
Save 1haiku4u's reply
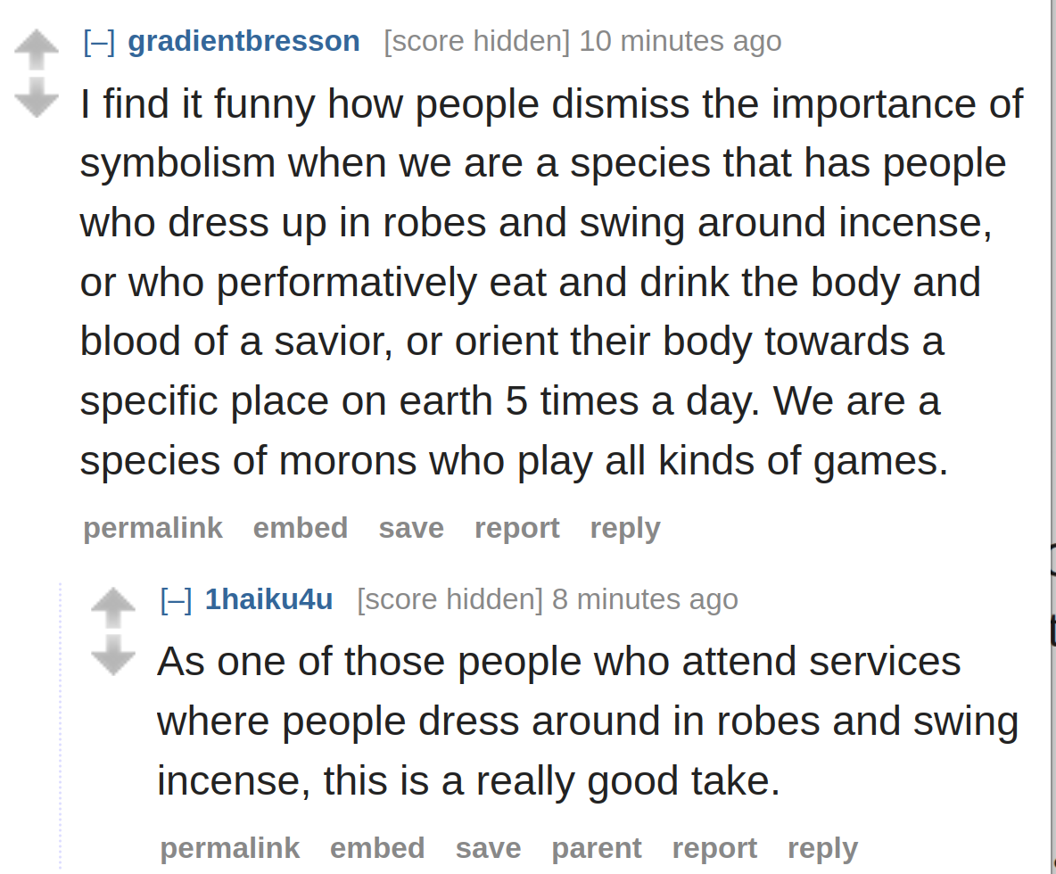pyautogui.click(x=488, y=848)
